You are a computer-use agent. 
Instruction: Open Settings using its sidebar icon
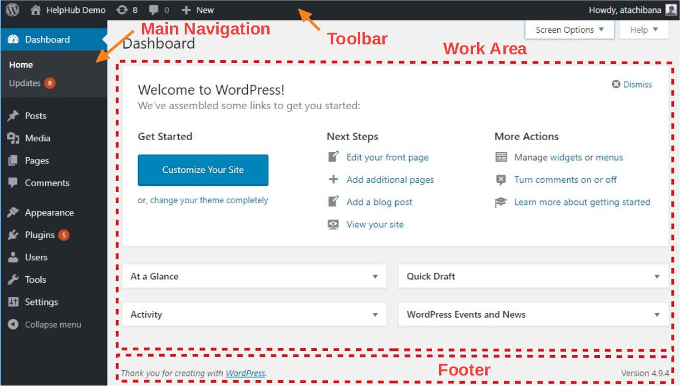click(x=13, y=302)
